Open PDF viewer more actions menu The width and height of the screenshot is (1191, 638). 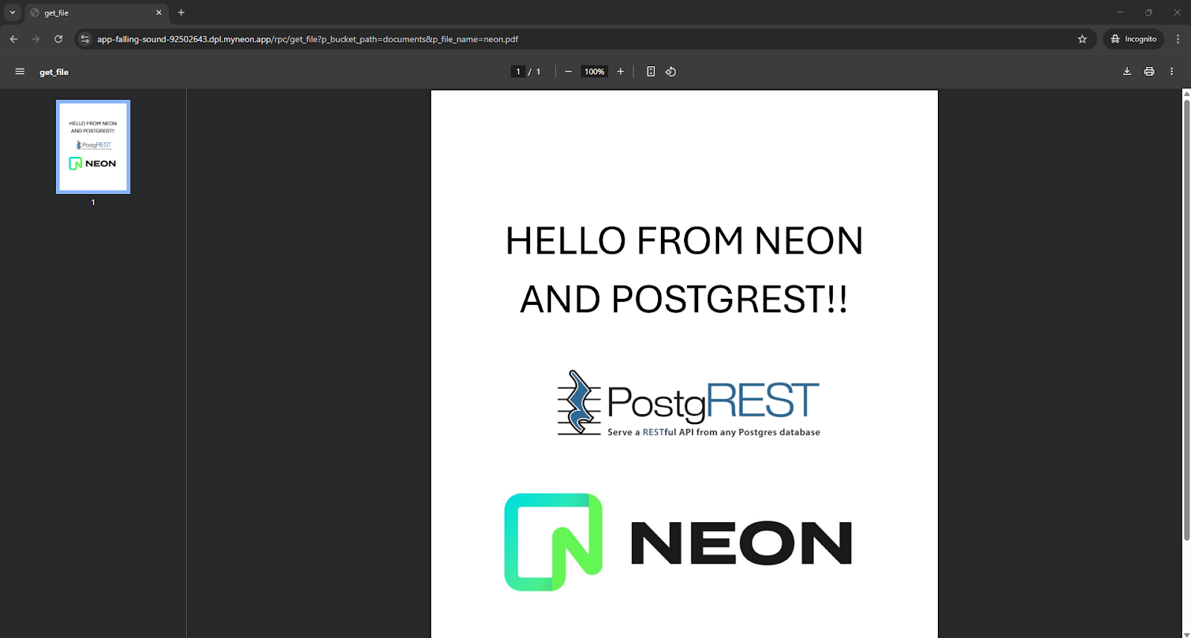[x=1172, y=71]
